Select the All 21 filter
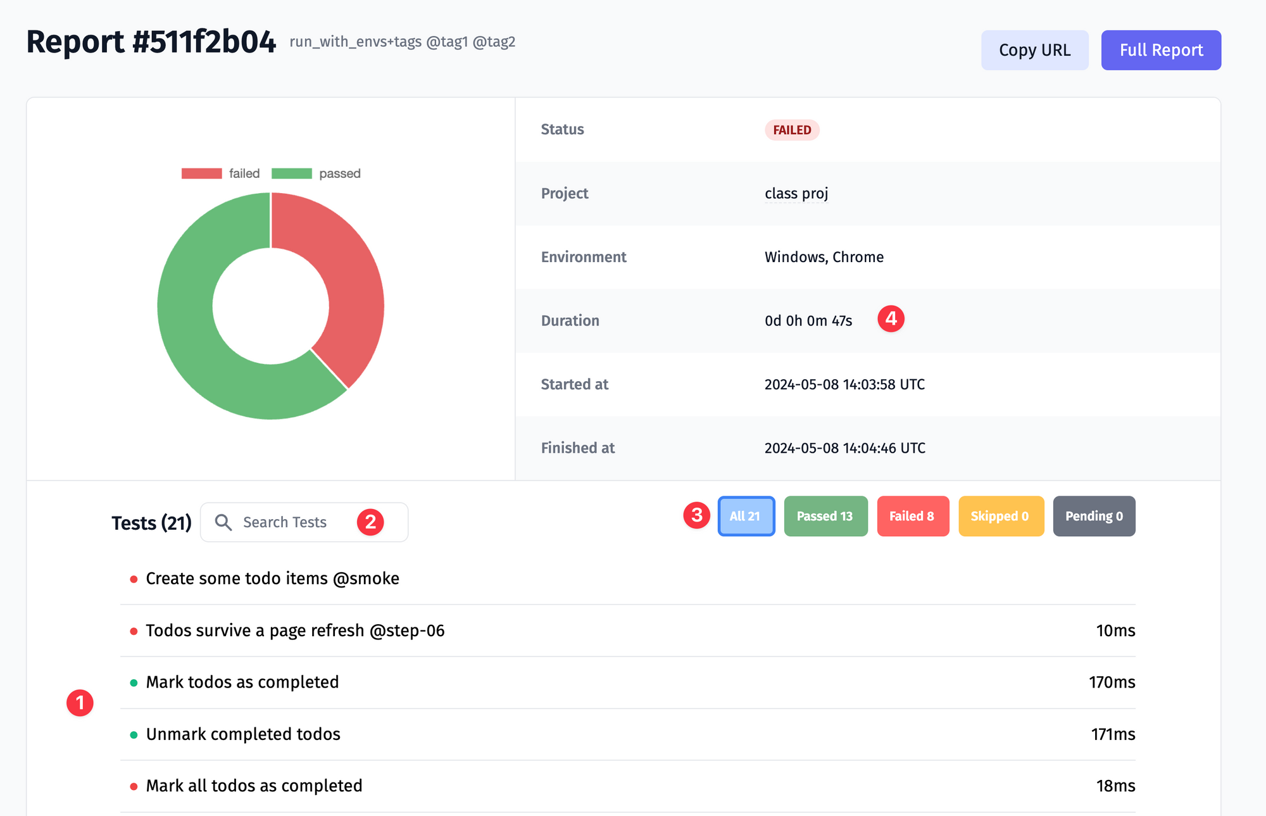Viewport: 1266px width, 816px height. pos(746,516)
